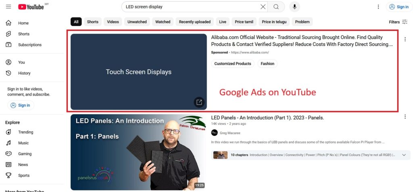The width and height of the screenshot is (413, 192).
Task: Open the Alibaba.com ad title
Action: coord(302,41)
